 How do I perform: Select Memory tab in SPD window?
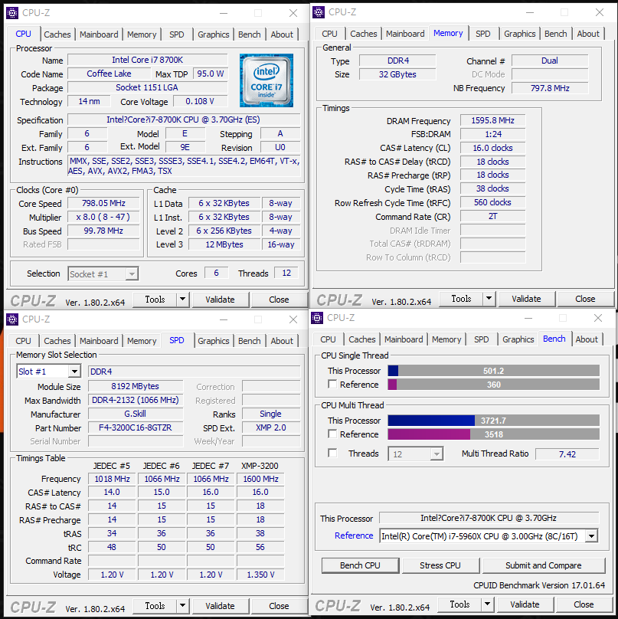142,341
